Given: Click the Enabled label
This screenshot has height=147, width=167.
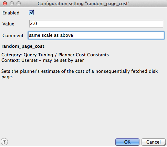Looking at the screenshot, I should click(11, 13).
